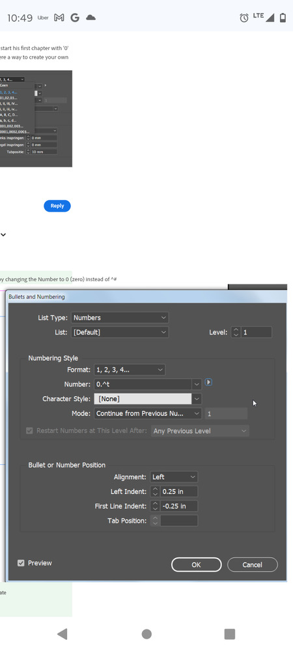Open the Gmail notification icon

tap(59, 18)
